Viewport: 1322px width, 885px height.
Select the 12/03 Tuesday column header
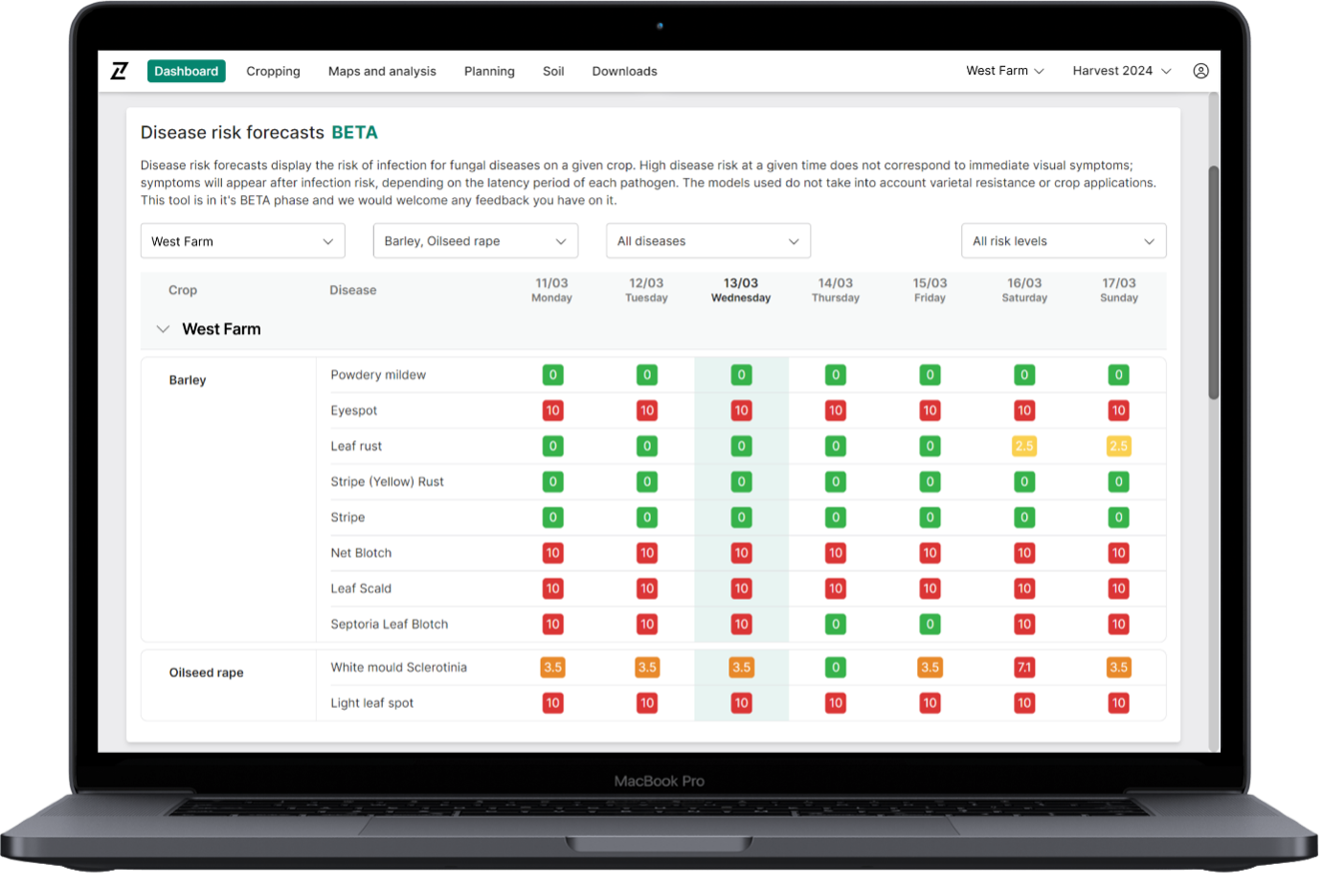tap(646, 290)
